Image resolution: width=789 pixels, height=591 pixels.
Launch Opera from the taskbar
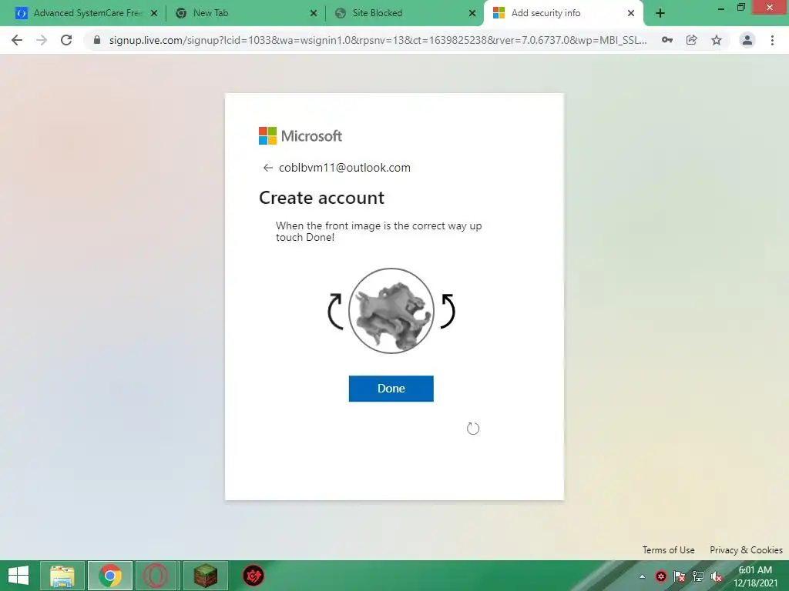pos(156,576)
